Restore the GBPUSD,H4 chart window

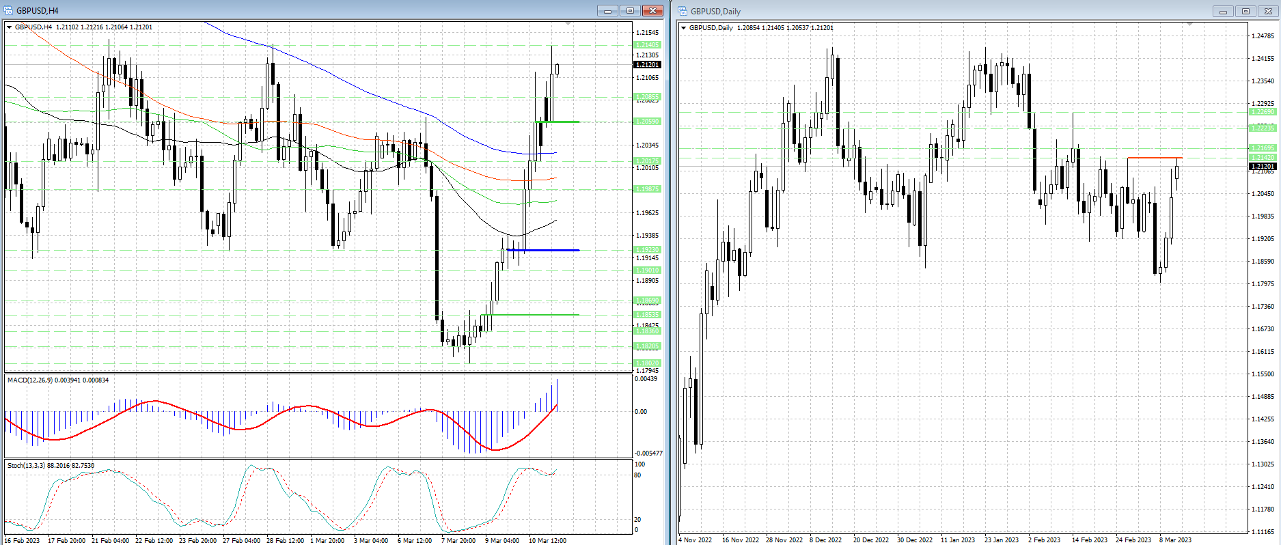(630, 10)
